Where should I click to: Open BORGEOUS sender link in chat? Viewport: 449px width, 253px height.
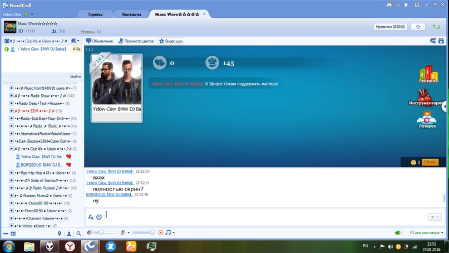[109, 194]
